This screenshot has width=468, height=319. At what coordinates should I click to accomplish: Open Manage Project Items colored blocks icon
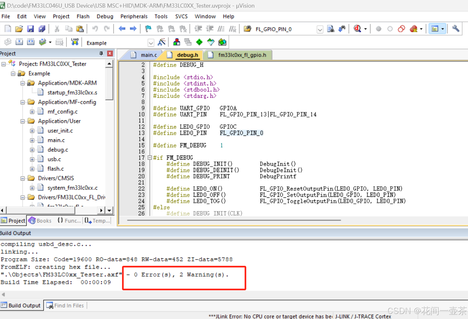(177, 42)
